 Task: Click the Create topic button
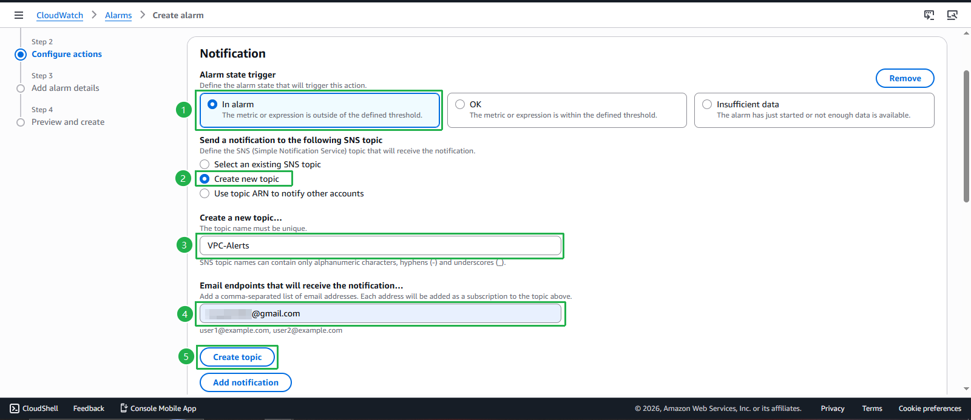[237, 357]
